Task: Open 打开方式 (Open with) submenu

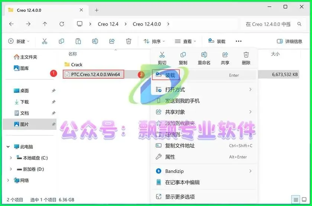Action: (204, 90)
